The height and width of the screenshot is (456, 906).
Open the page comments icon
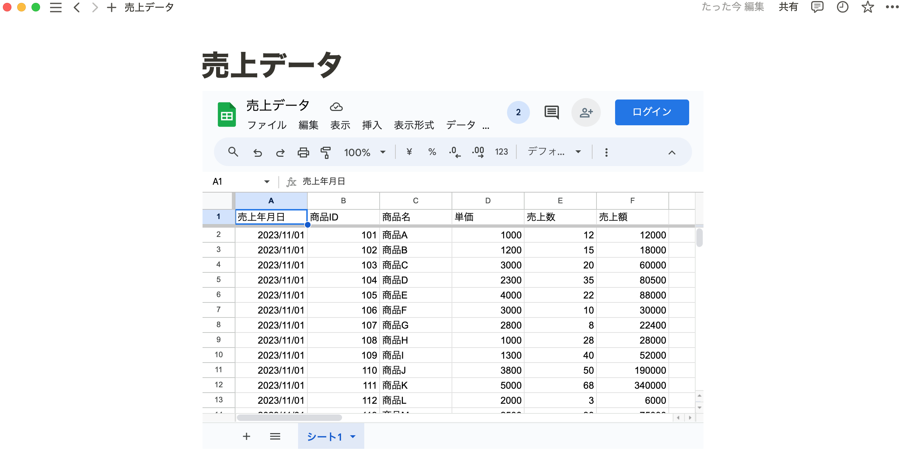click(x=817, y=7)
